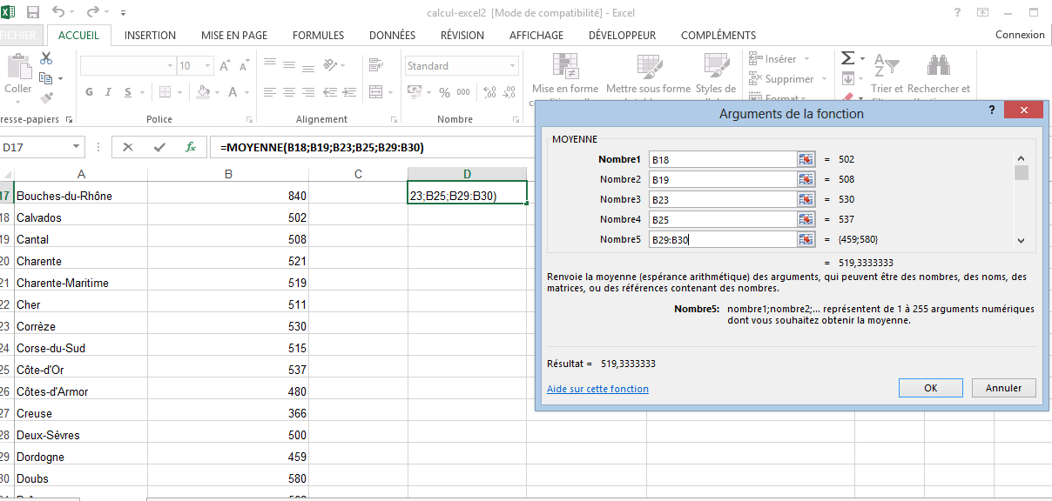This screenshot has width=1052, height=501.
Task: Switch to the DÉVELOPPEUR tab
Action: [623, 36]
